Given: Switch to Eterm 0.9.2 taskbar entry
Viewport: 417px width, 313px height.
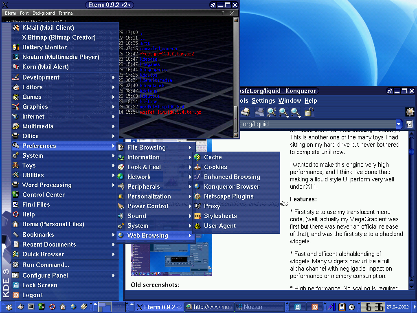Looking at the screenshot, I should pyautogui.click(x=159, y=307).
